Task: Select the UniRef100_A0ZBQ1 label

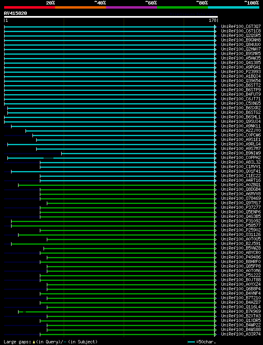Action: [x=241, y=185]
